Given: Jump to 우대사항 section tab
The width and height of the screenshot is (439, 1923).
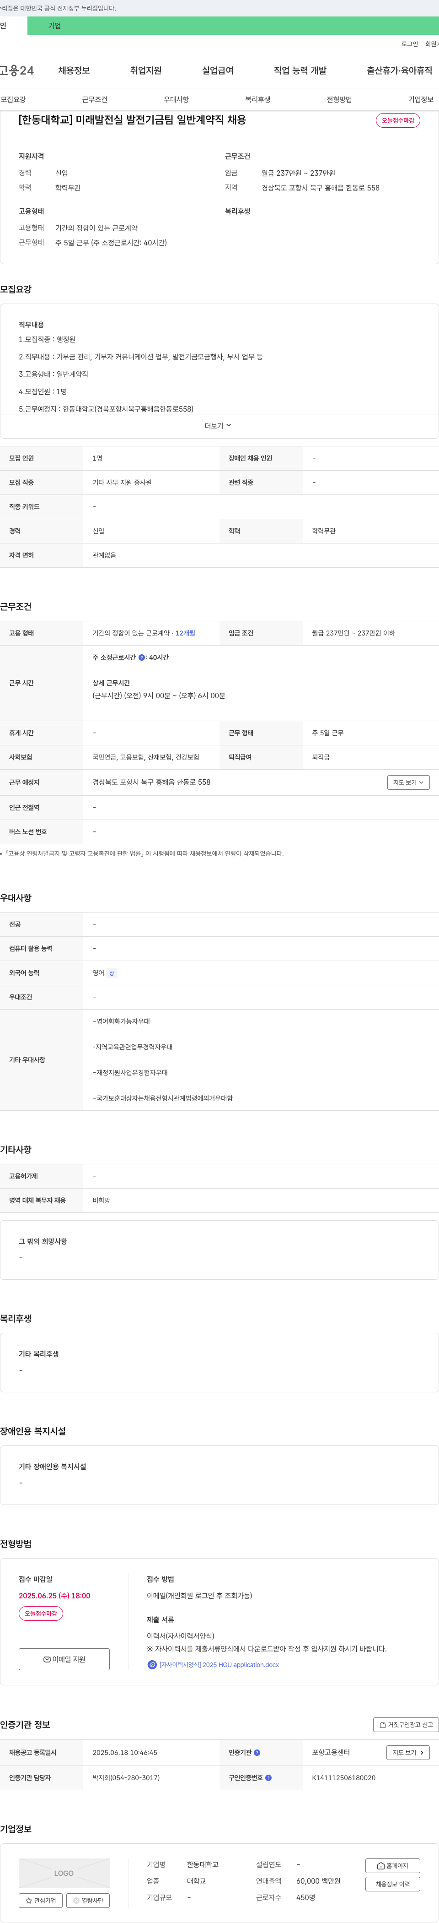Looking at the screenshot, I should (176, 99).
